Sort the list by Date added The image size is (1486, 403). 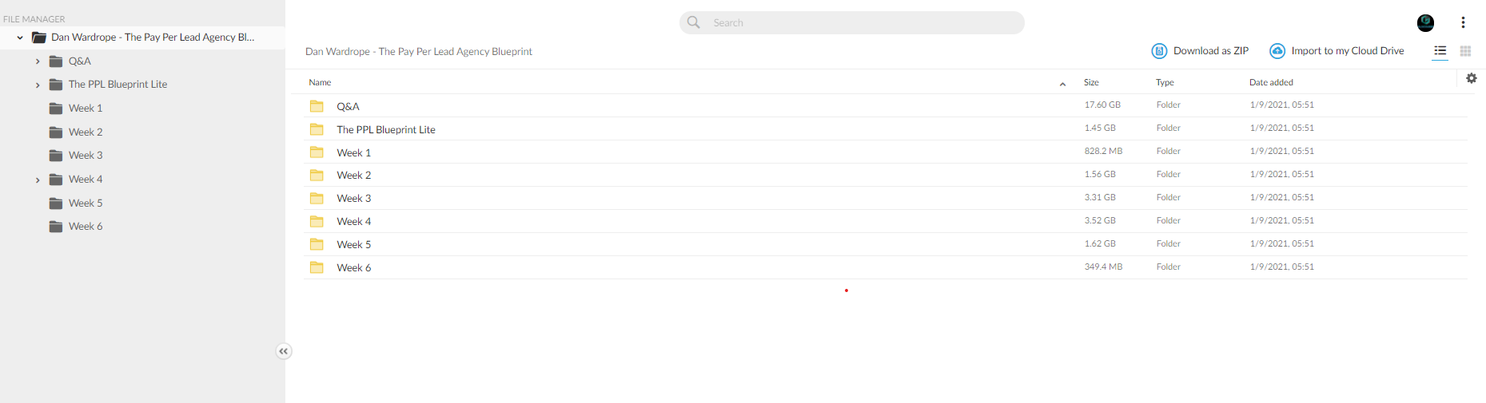click(1271, 82)
